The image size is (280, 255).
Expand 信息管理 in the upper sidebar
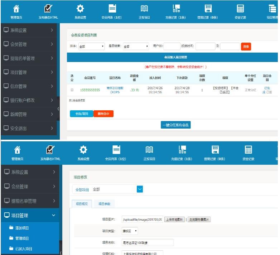click(29, 86)
